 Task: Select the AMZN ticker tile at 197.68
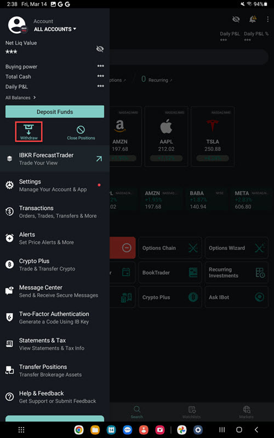[162, 200]
